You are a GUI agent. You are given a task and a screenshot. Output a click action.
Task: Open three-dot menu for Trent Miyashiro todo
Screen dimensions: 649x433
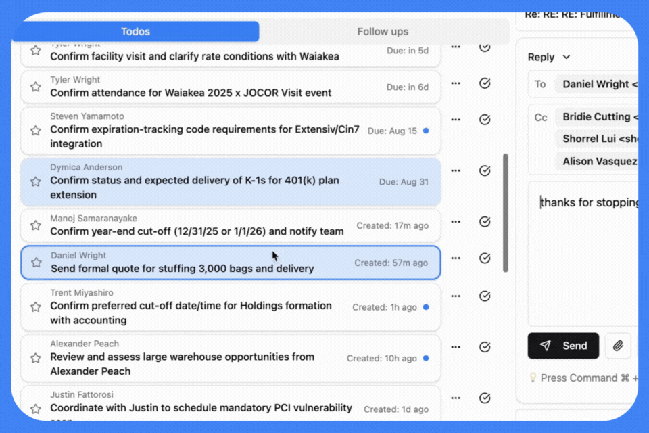click(456, 296)
